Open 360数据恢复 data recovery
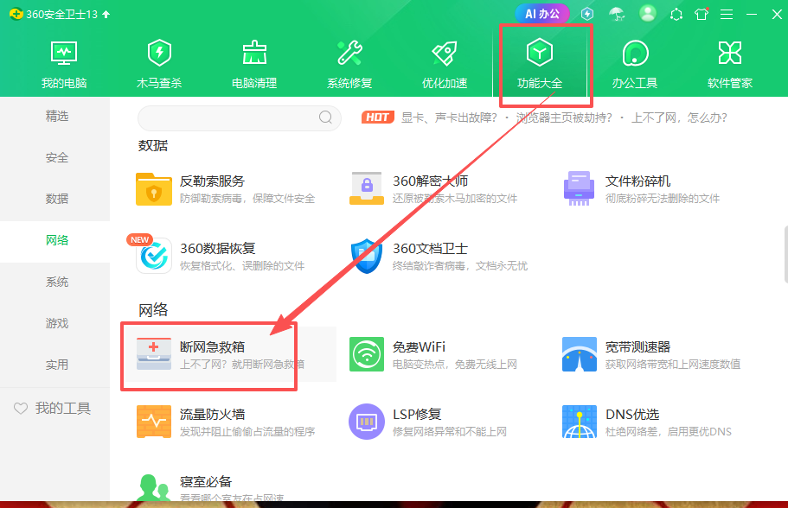Image resolution: width=788 pixels, height=508 pixels. click(217, 256)
